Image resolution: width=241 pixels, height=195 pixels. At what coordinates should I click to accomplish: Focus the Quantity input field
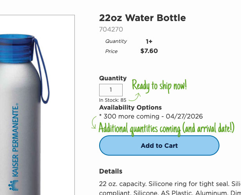(x=111, y=90)
